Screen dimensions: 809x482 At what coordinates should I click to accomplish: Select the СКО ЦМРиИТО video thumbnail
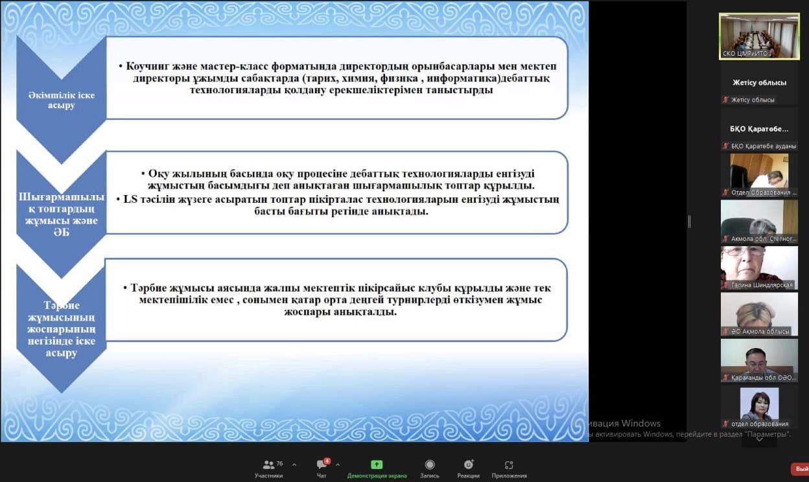pyautogui.click(x=759, y=36)
